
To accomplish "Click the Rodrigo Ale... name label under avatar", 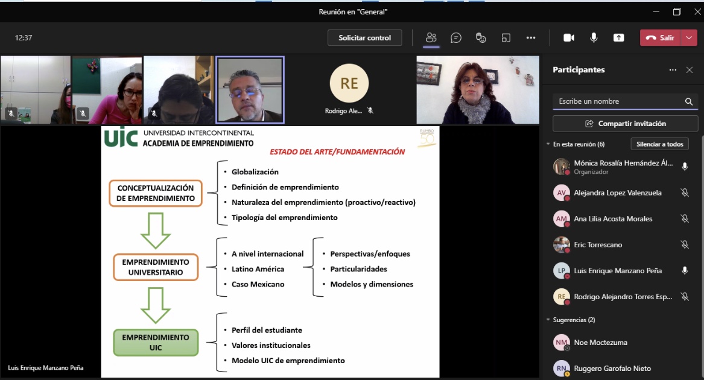I will (x=343, y=110).
